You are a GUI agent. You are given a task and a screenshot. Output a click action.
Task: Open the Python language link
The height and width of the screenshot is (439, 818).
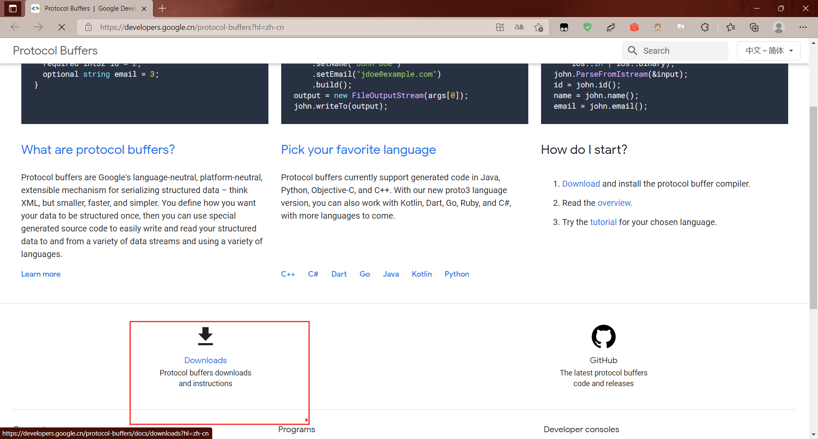pyautogui.click(x=457, y=274)
